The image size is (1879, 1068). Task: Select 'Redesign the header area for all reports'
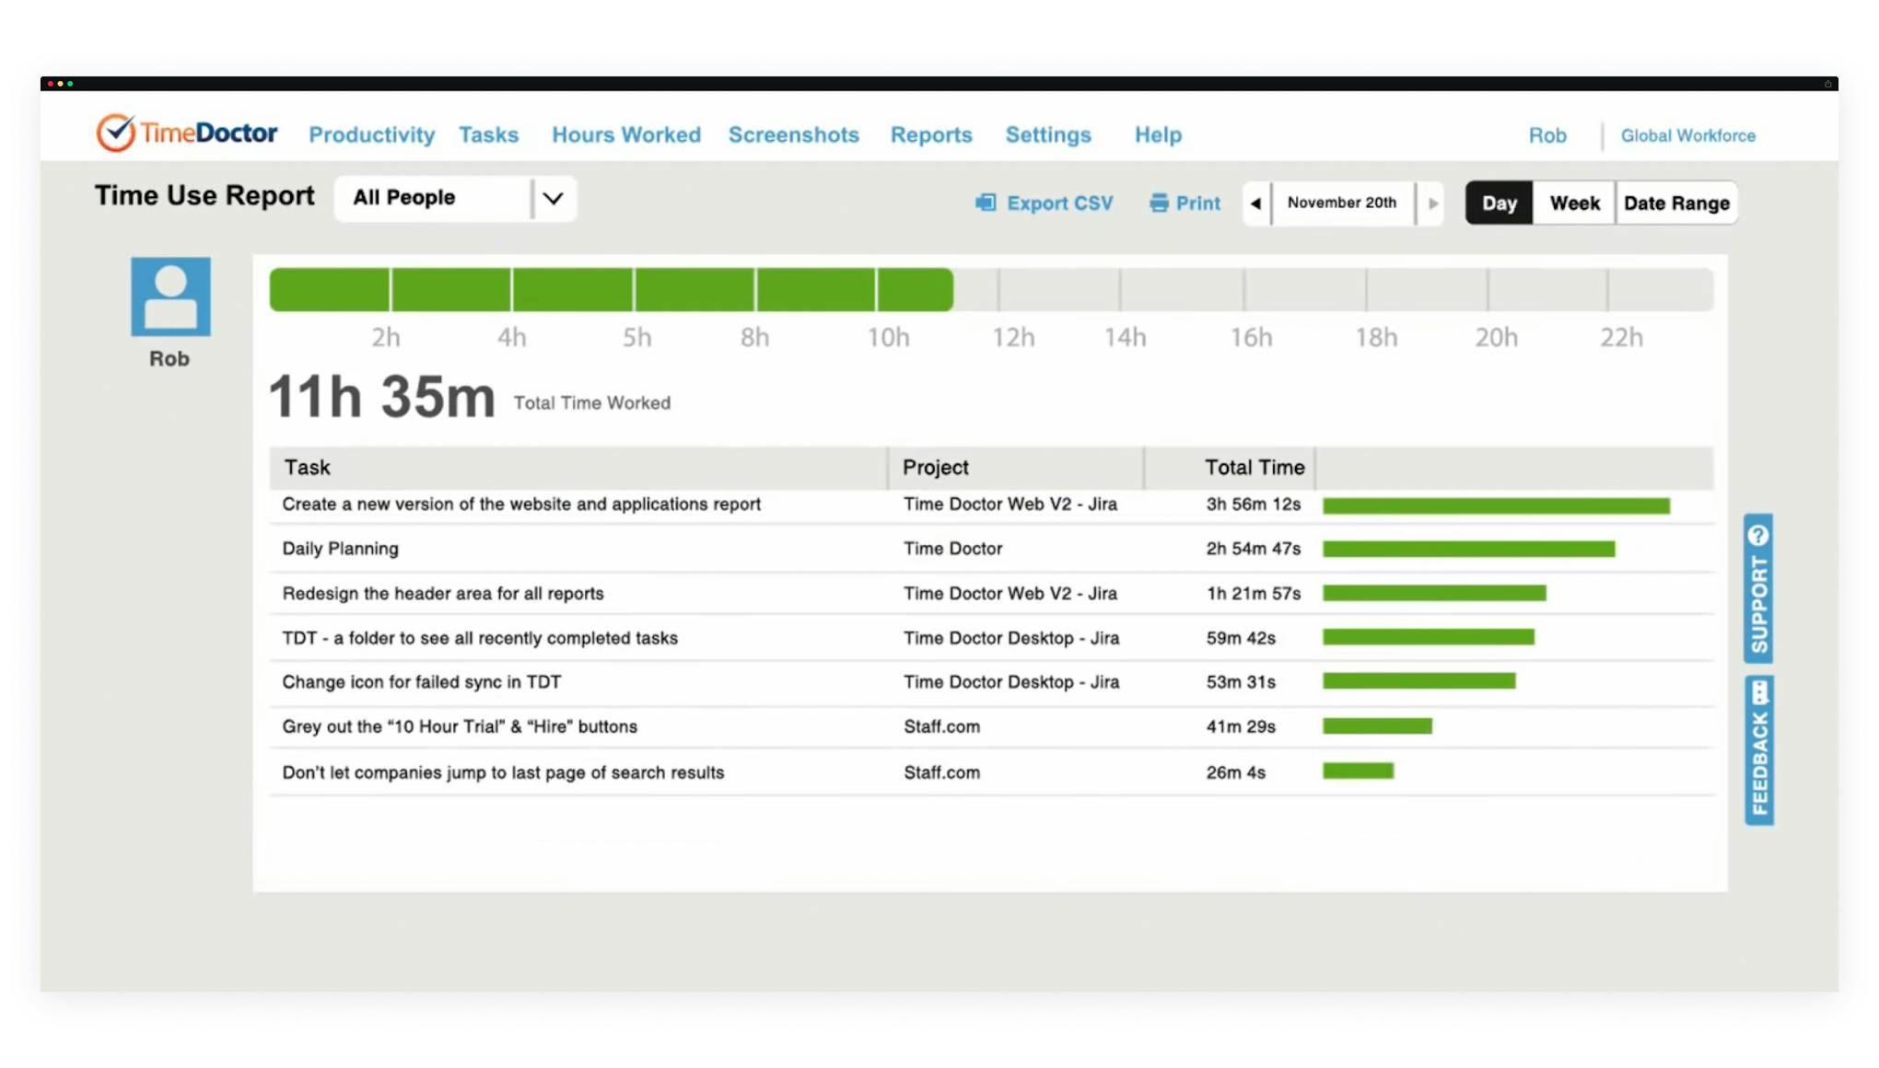coord(443,593)
